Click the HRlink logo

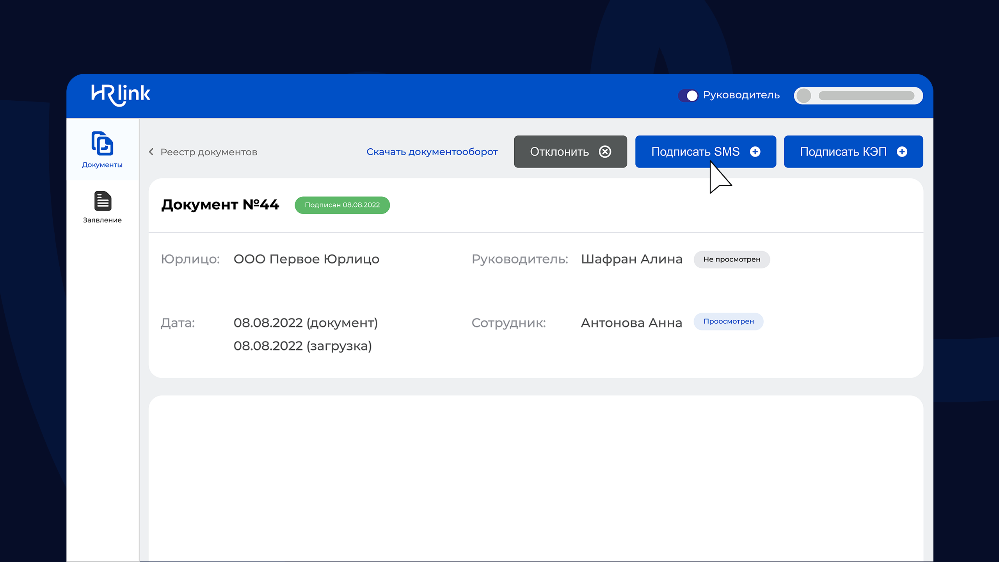121,95
